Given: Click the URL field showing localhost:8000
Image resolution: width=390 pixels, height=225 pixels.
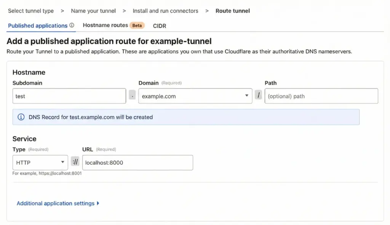Looking at the screenshot, I should tap(137, 162).
